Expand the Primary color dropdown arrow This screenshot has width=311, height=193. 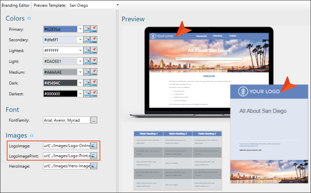pyautogui.click(x=80, y=29)
